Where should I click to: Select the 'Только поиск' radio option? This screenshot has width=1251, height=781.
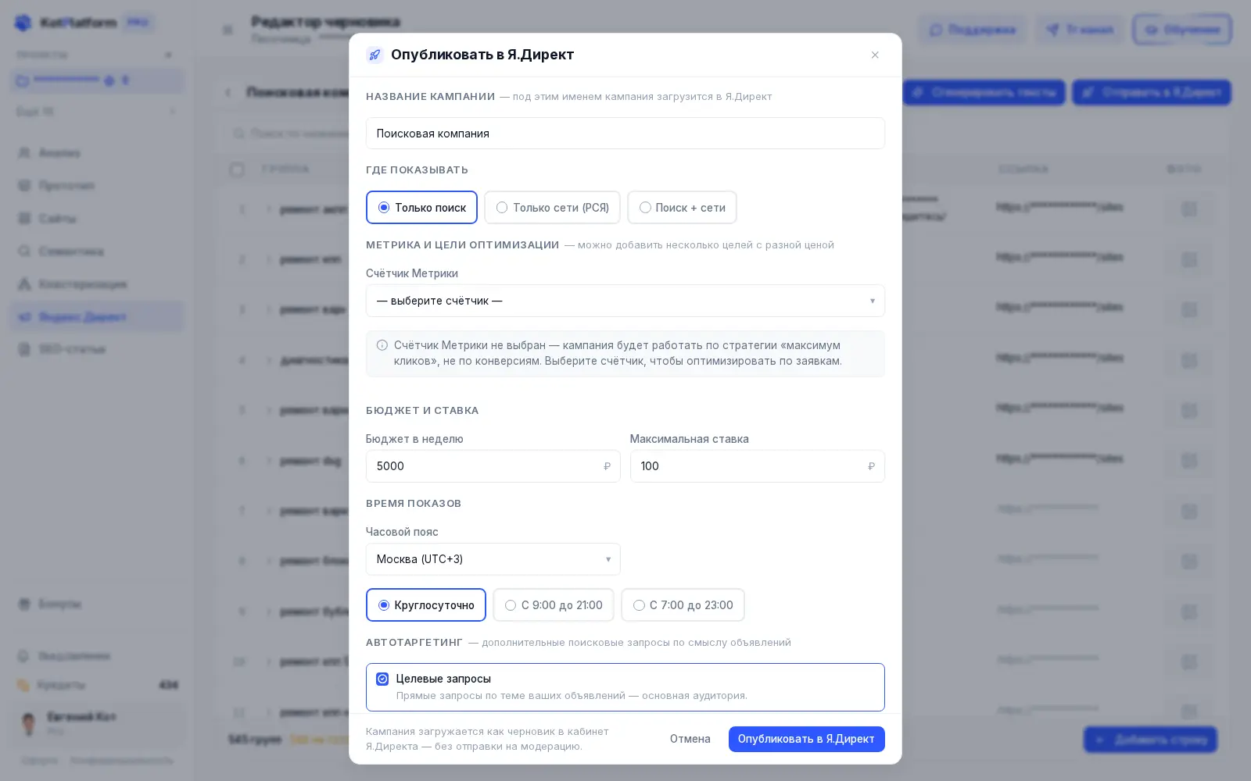421,208
